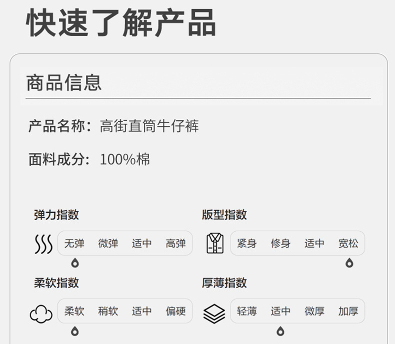The width and height of the screenshot is (395, 344).
Task: Select 微厚 in thickness scale
Action: [x=314, y=312]
